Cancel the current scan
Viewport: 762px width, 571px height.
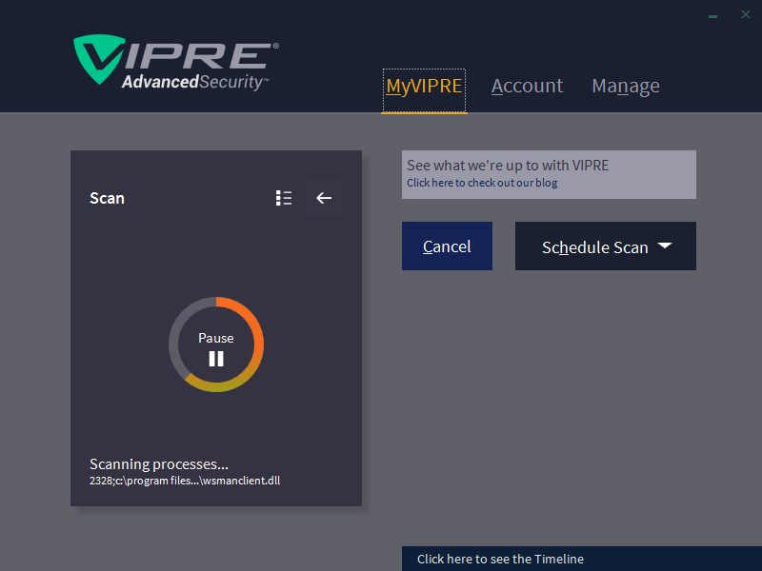point(447,246)
